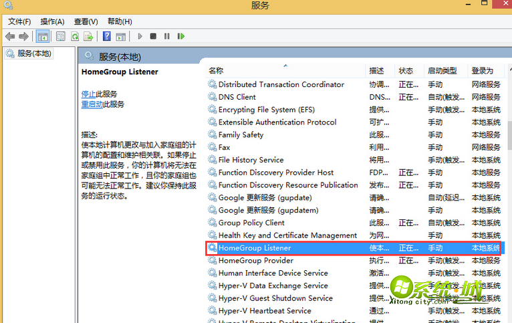Viewport: 512px width, 323px height.
Task: Click the gear icon beside Hyper-V Heartbeat Service
Action: (213, 310)
